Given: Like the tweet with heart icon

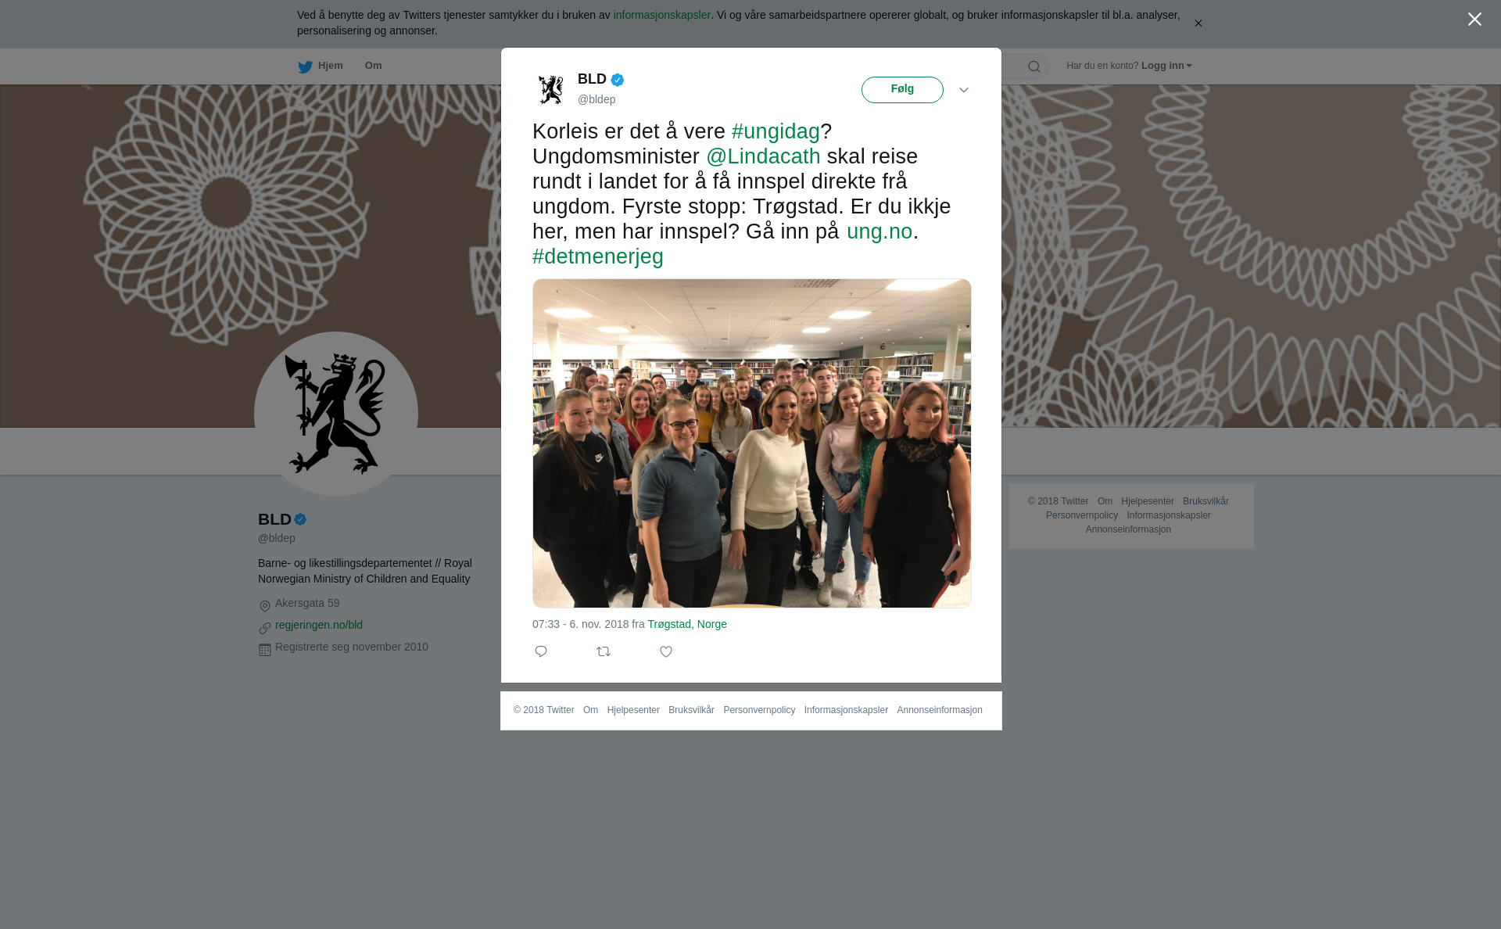Looking at the screenshot, I should 666,651.
